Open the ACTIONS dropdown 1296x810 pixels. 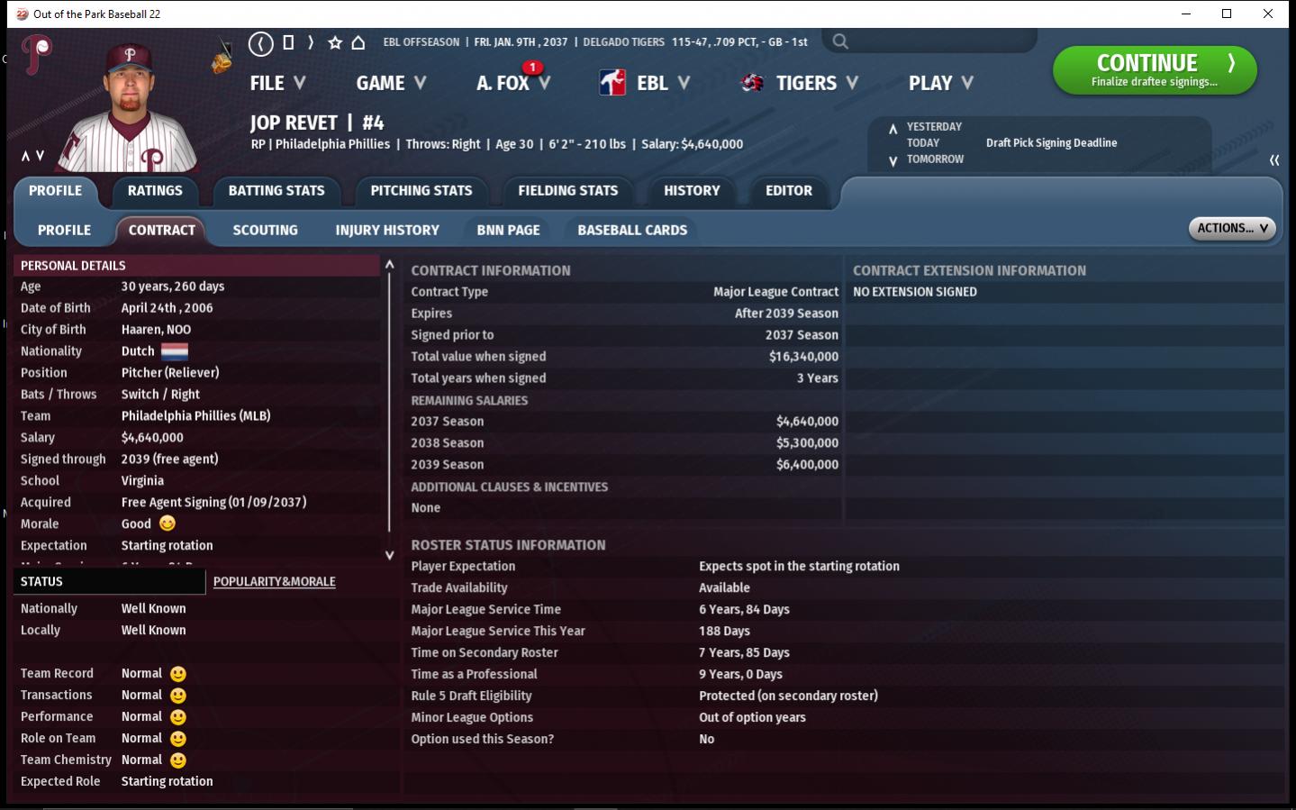(x=1231, y=228)
